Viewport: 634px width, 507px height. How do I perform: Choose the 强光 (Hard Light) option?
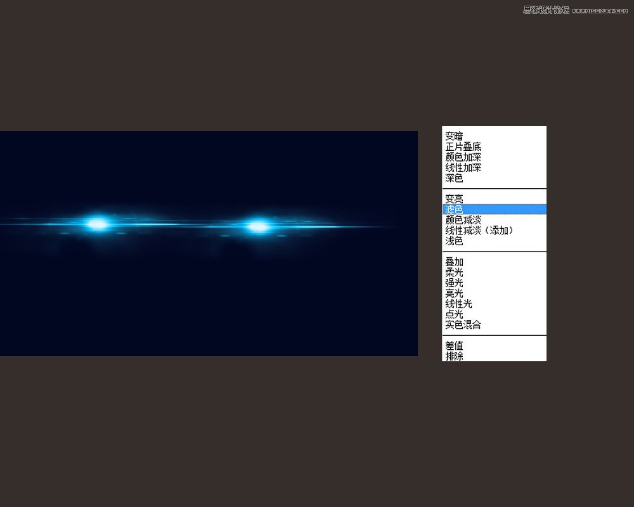(454, 283)
